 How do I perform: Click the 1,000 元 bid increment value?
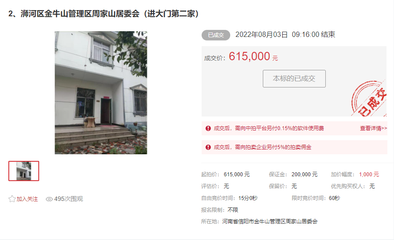(369, 175)
